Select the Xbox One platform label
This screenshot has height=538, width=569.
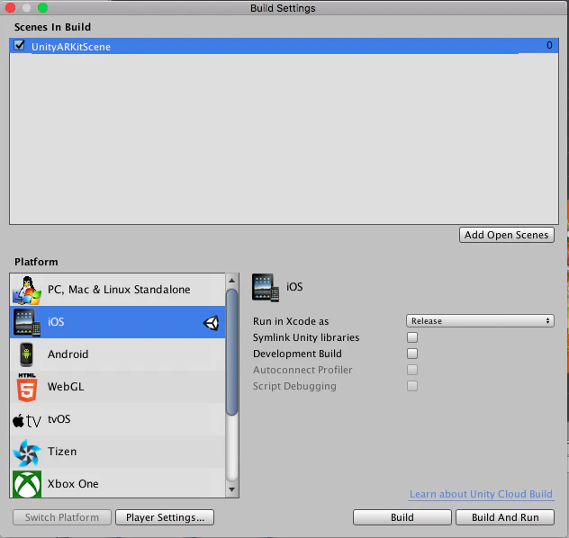[x=73, y=484]
